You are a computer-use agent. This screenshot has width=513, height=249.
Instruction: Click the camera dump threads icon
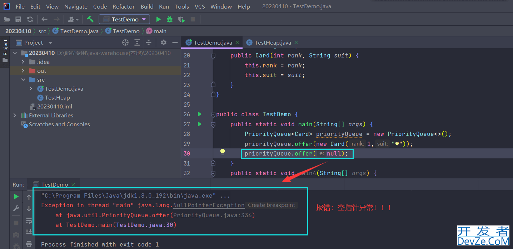[x=16, y=235]
